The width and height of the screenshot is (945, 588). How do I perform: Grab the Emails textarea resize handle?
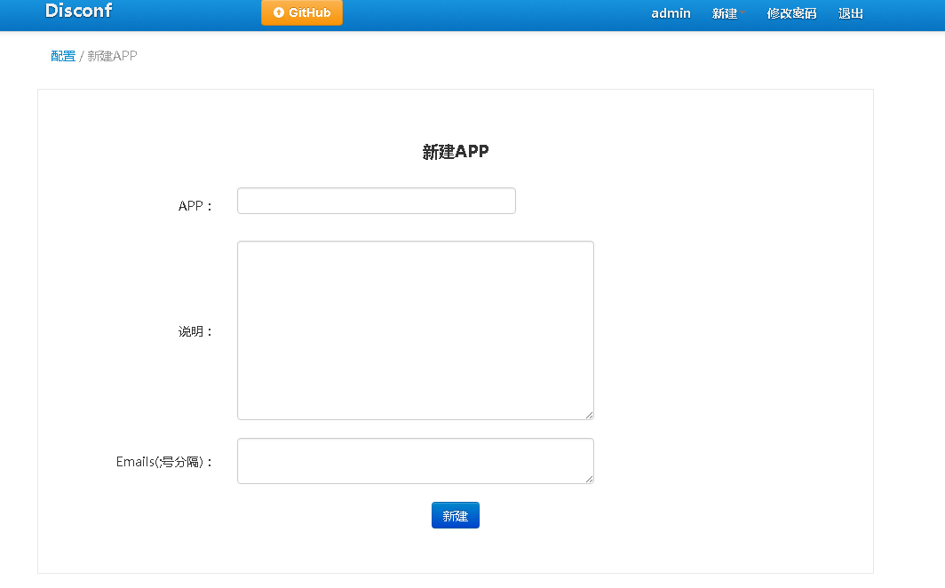(x=590, y=479)
